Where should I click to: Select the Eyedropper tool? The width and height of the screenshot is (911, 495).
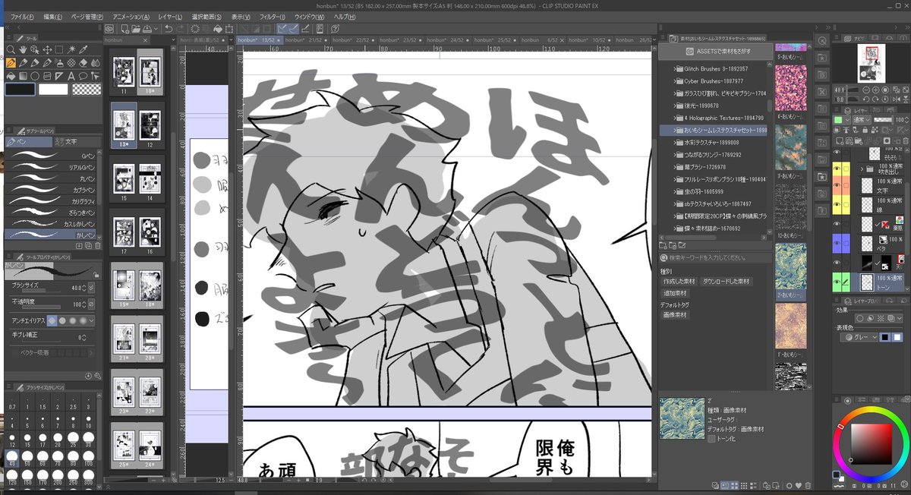[84, 50]
